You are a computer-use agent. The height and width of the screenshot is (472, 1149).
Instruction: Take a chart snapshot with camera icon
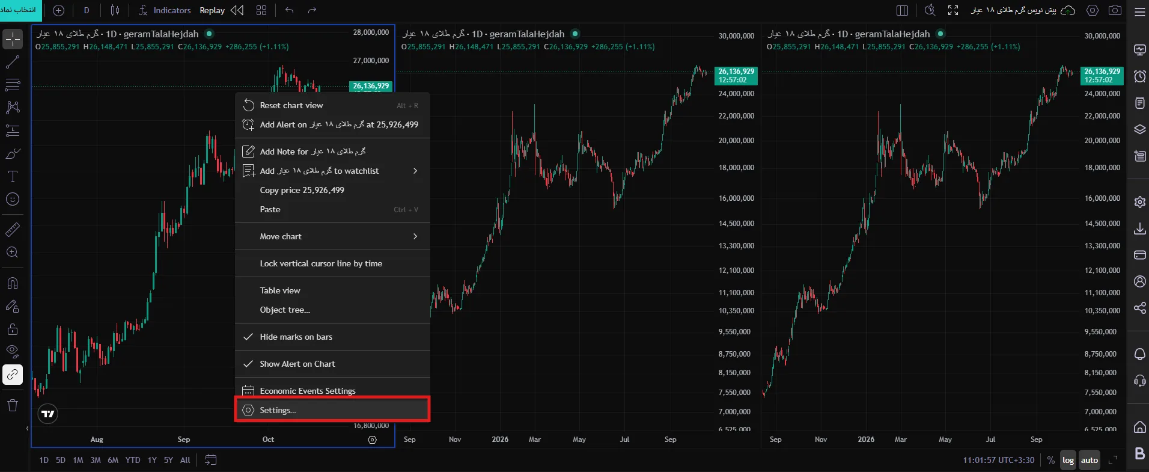1115,10
